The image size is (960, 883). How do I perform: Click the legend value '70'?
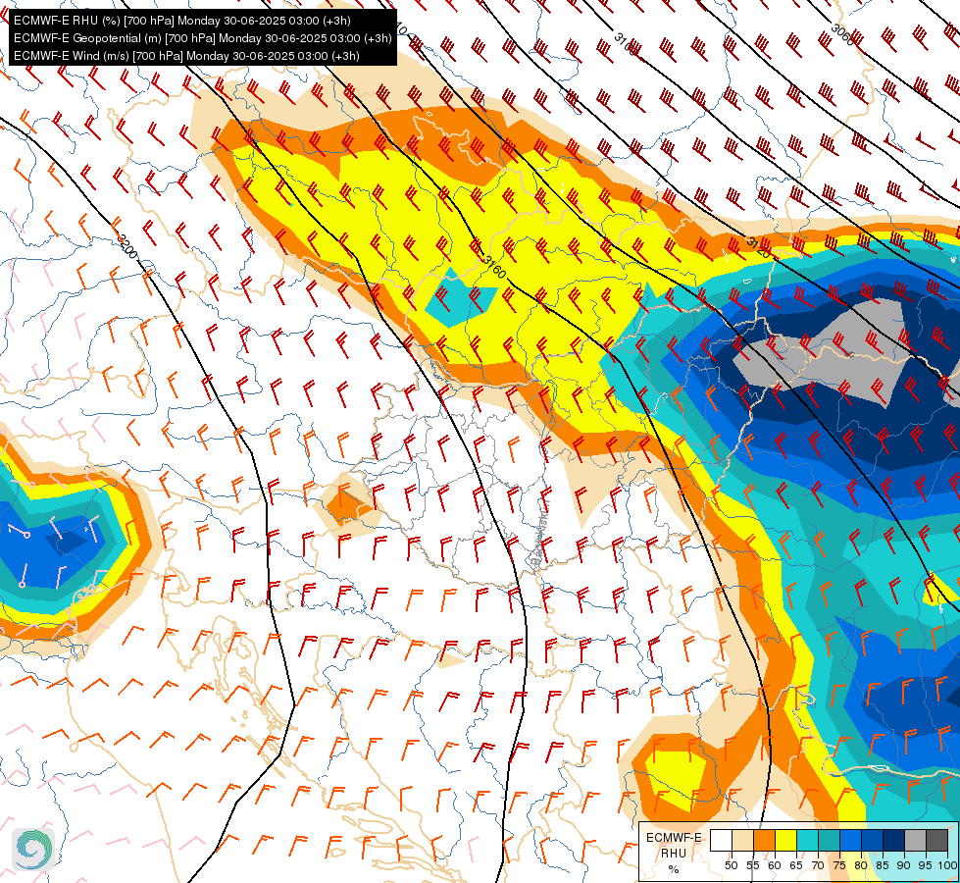pos(818,865)
